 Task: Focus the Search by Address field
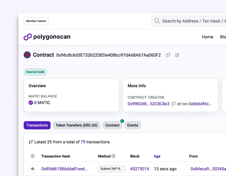click(x=189, y=21)
